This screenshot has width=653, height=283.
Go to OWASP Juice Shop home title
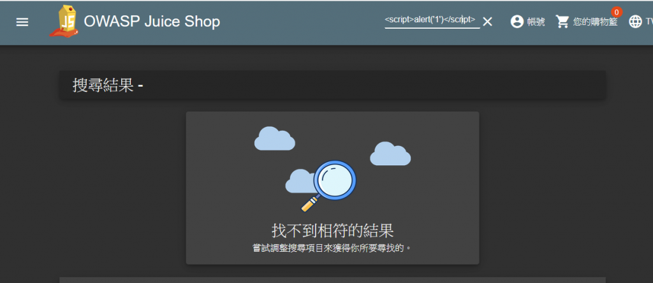152,21
